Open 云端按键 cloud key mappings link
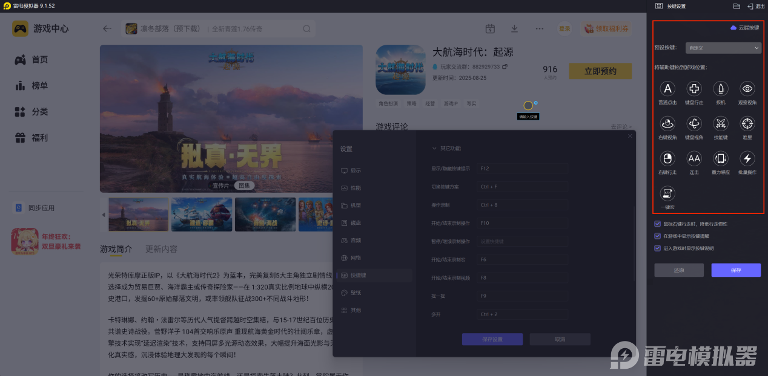The image size is (768, 376). [744, 28]
